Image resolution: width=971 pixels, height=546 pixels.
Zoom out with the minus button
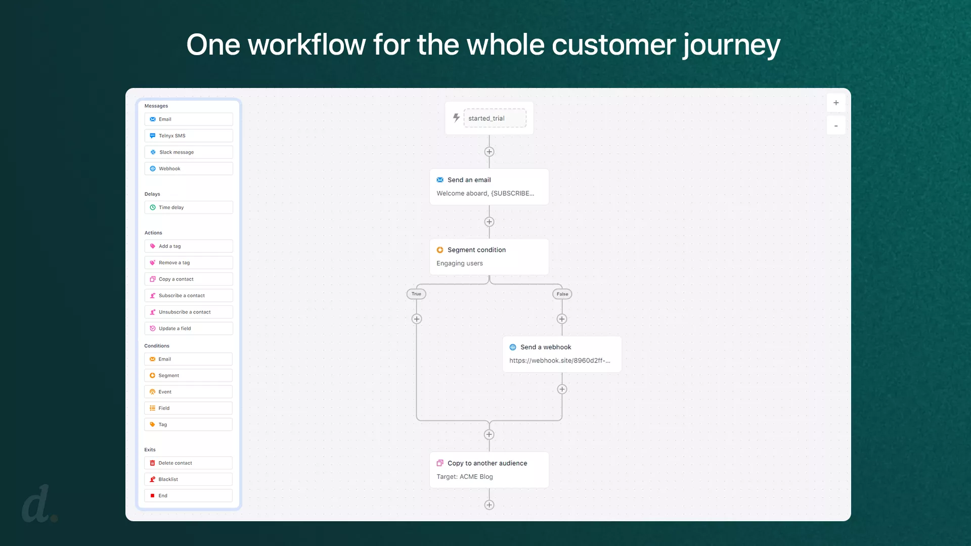[836, 126]
